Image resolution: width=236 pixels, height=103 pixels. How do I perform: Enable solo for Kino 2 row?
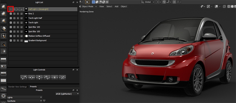[14, 14]
